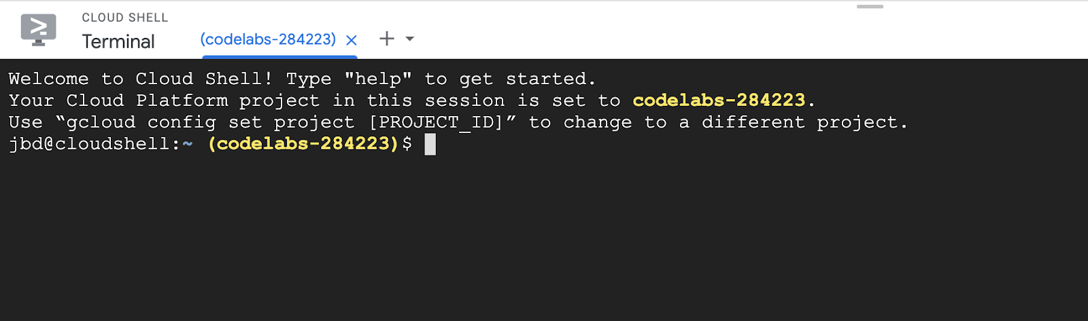Click the [PROJECT_ID] placeholder text
The image size is (1088, 321).
(x=436, y=122)
